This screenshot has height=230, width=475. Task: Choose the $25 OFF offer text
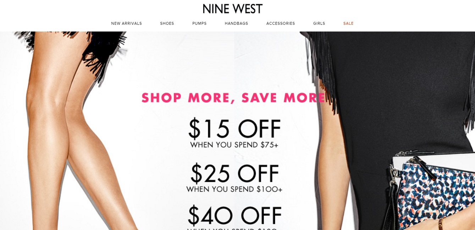pos(234,173)
